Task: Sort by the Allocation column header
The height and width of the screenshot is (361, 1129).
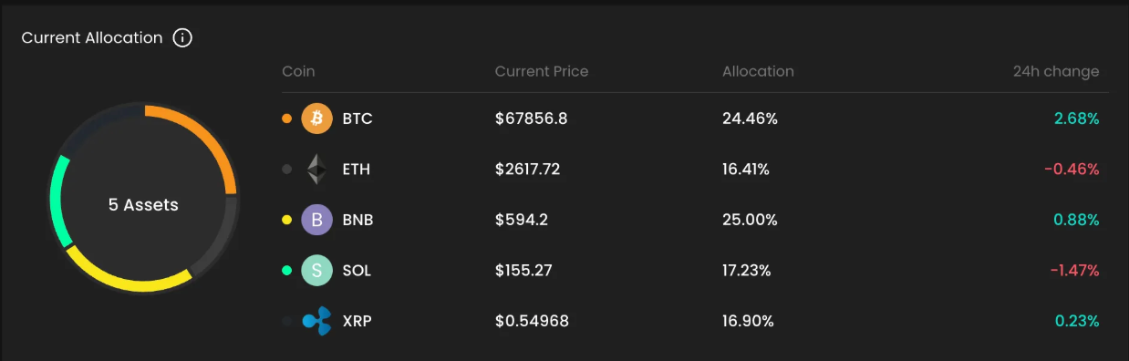Action: click(758, 71)
